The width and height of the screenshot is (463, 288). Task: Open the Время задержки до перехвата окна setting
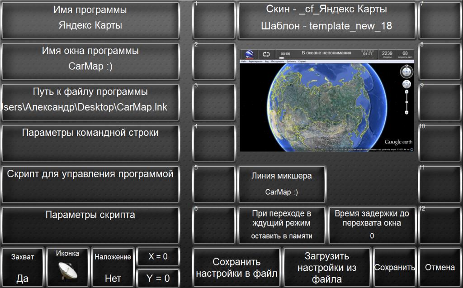pyautogui.click(x=372, y=224)
